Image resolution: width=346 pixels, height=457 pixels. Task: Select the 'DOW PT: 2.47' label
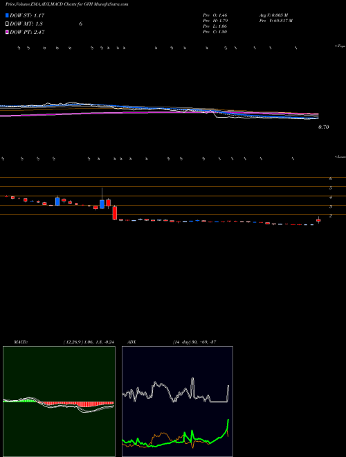(27, 33)
